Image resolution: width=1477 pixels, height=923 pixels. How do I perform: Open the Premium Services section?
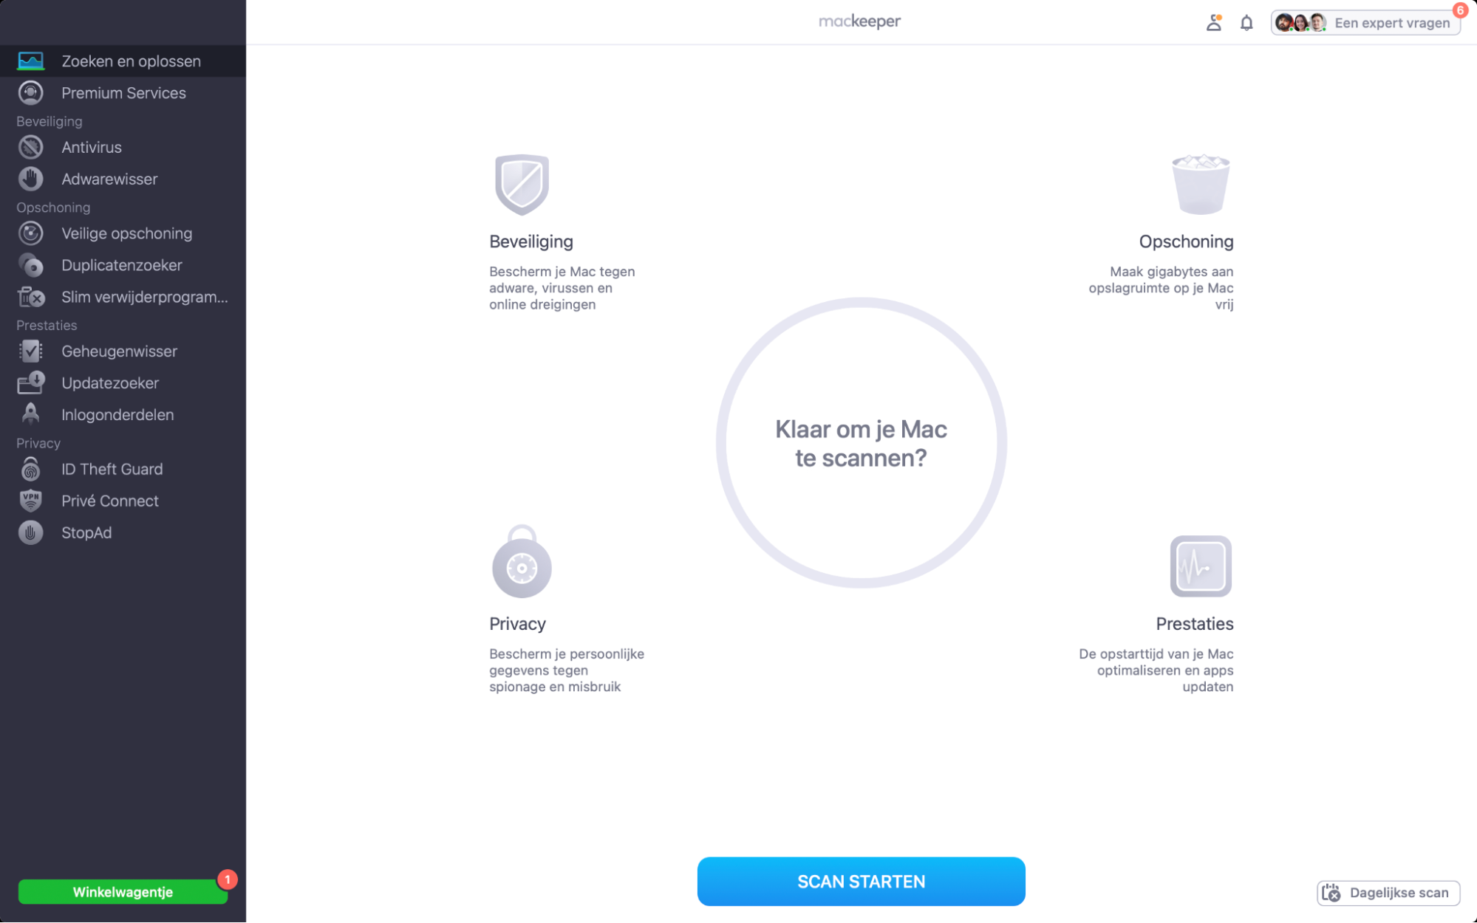[123, 93]
